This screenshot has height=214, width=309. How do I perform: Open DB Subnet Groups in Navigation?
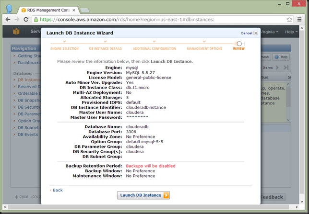(29, 128)
